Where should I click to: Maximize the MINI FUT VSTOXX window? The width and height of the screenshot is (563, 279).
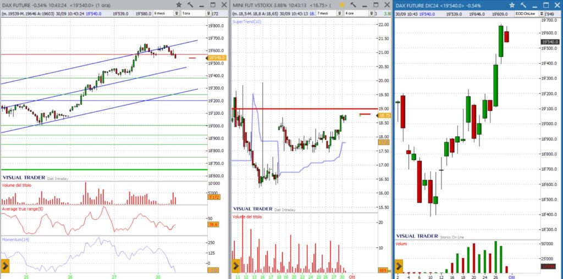point(376,5)
